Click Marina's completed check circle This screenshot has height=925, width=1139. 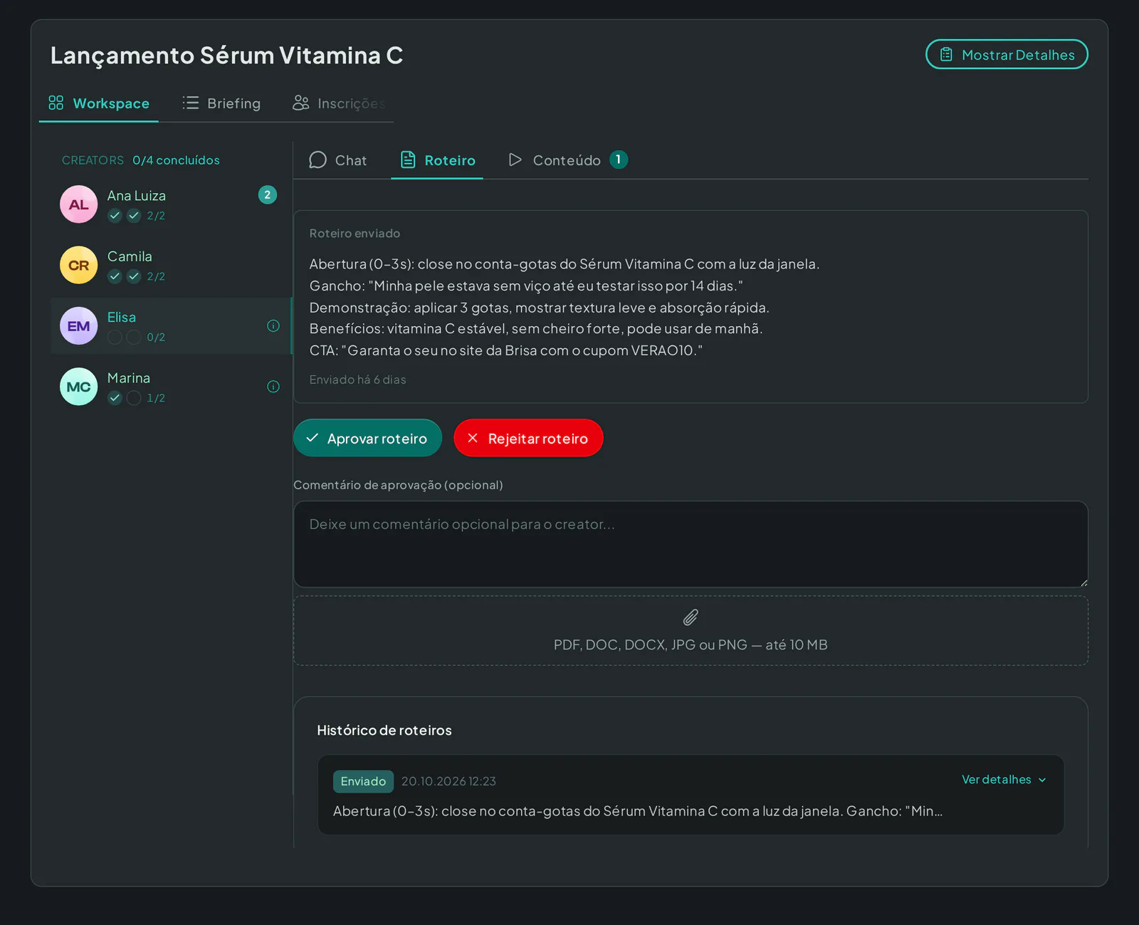(x=115, y=398)
